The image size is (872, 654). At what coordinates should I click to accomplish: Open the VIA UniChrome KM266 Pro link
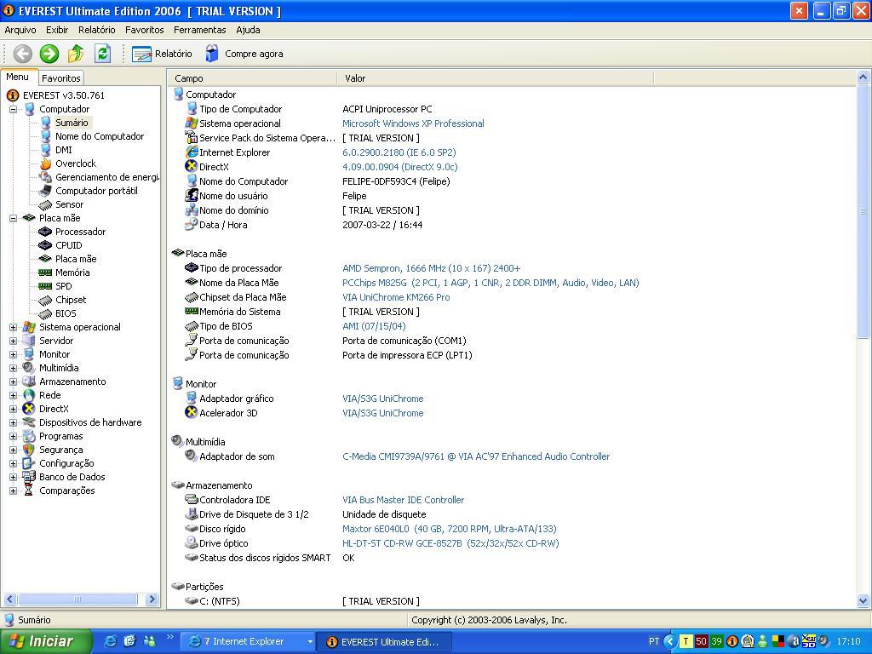(x=396, y=297)
